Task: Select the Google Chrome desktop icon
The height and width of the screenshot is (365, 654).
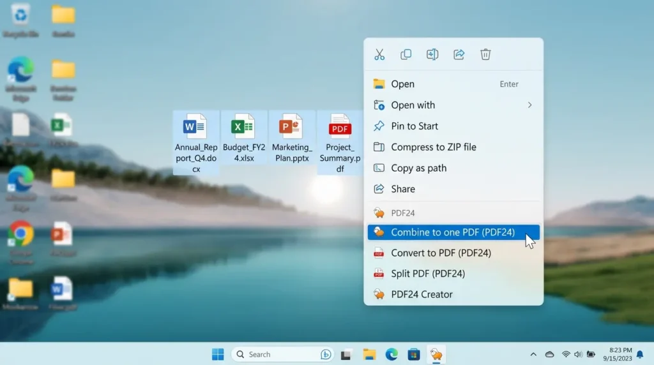Action: point(20,243)
